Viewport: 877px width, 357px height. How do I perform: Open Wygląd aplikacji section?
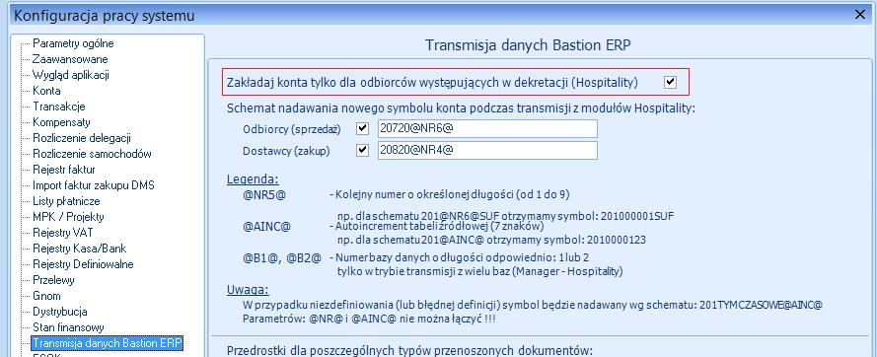(70, 75)
